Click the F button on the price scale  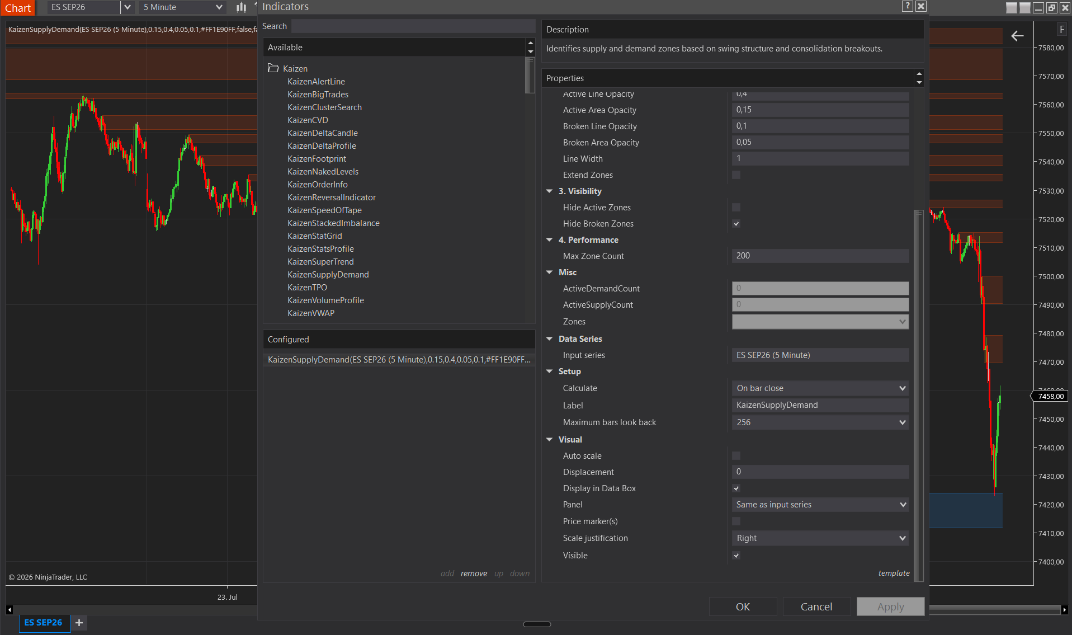(1062, 29)
